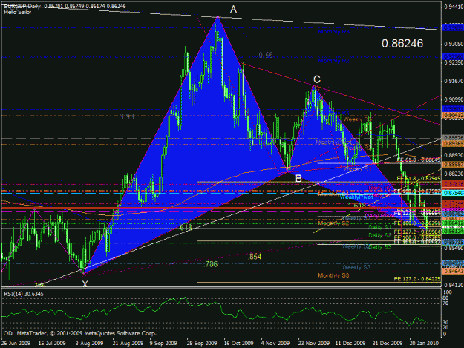This screenshot has width=464, height=348.
Task: Select the 'Weekly R1' label
Action: point(357,168)
